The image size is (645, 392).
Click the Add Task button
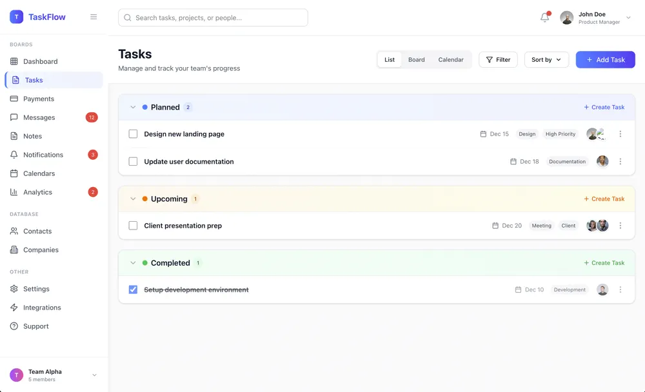point(605,60)
